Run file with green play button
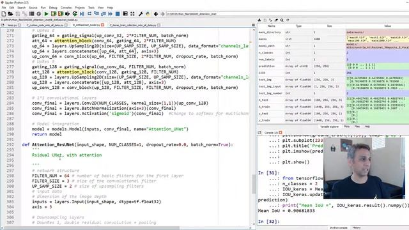Viewport: 409px width, 230px height. pyautogui.click(x=47, y=14)
